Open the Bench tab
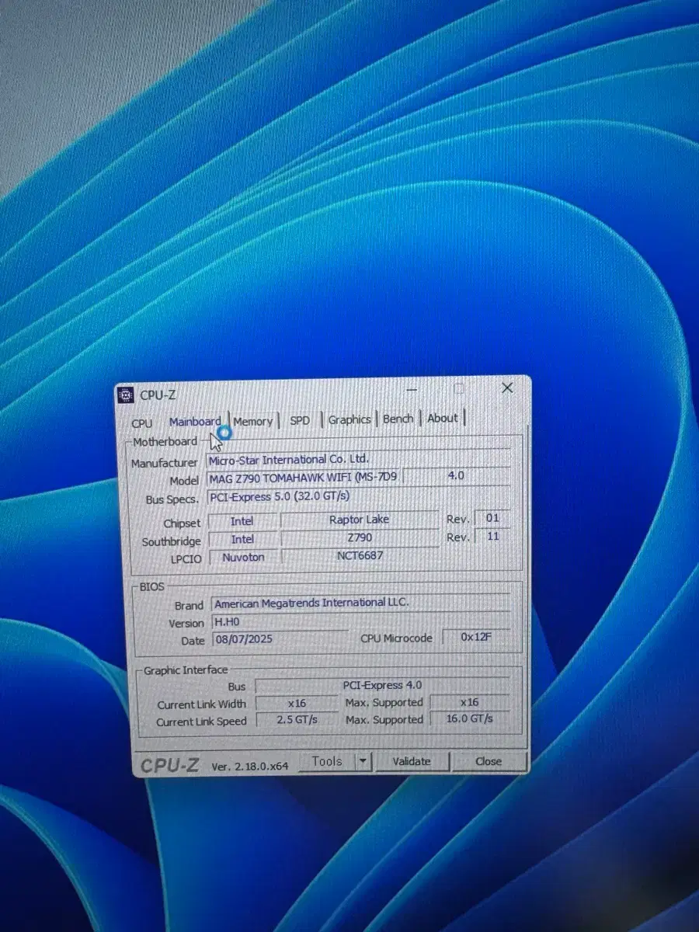This screenshot has height=932, width=699. 398,419
